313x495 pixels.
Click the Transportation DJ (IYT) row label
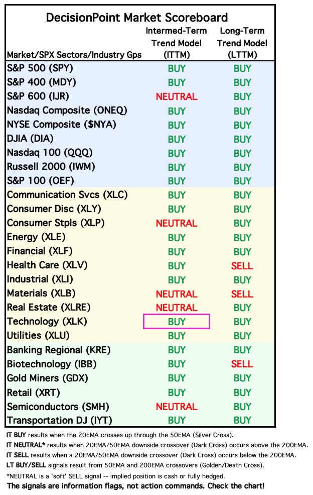click(x=60, y=421)
